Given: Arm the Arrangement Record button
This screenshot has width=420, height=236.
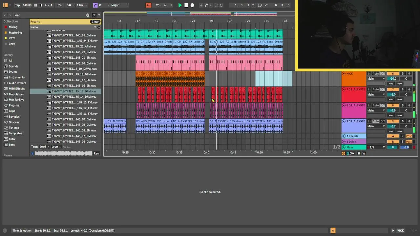Looking at the screenshot, I should click(192, 5).
